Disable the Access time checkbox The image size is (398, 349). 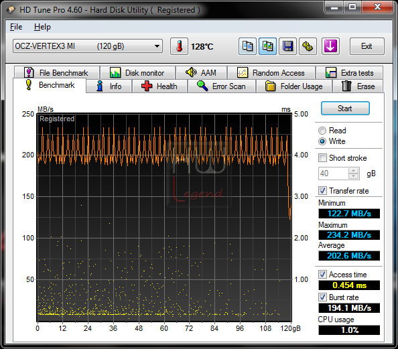tap(322, 275)
